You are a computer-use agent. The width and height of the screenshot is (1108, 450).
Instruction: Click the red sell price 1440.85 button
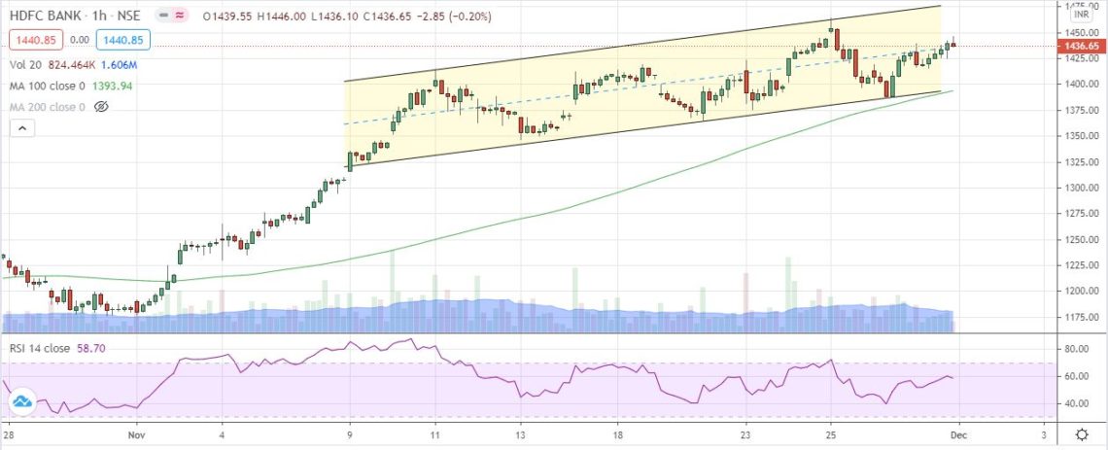(x=36, y=41)
